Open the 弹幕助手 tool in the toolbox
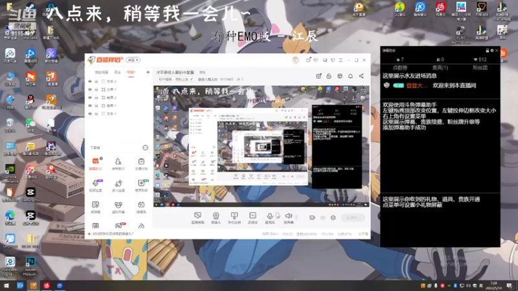Image resolution: width=518 pixels, height=291 pixels. point(95,164)
